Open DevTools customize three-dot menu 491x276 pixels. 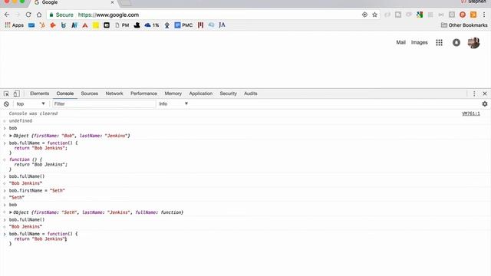474,94
